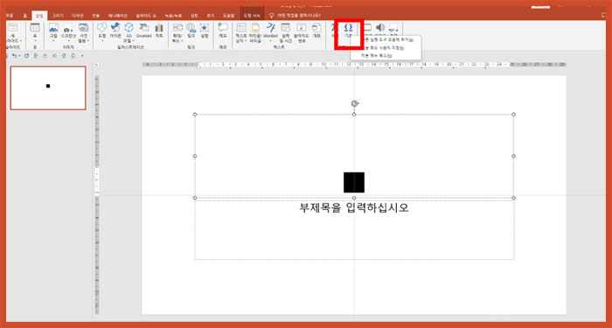Screen dimensions: 612x328
Task: Click the comments speech-bubble icon at top right
Action: pyautogui.click(x=603, y=15)
